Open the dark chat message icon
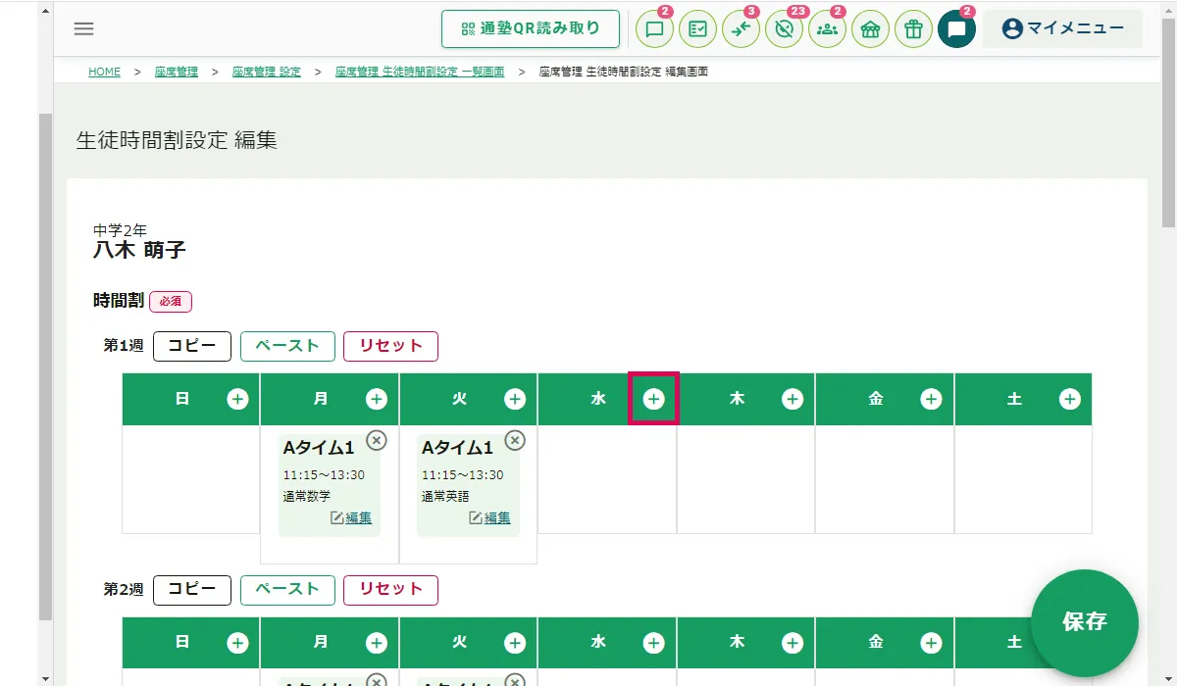 point(956,29)
